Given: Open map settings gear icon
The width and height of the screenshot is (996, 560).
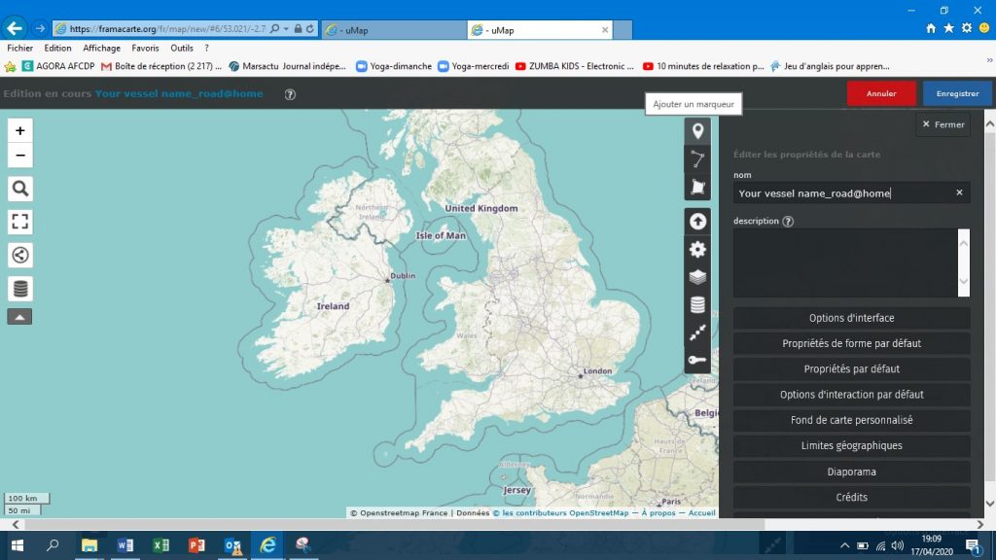Looking at the screenshot, I should pyautogui.click(x=697, y=250).
